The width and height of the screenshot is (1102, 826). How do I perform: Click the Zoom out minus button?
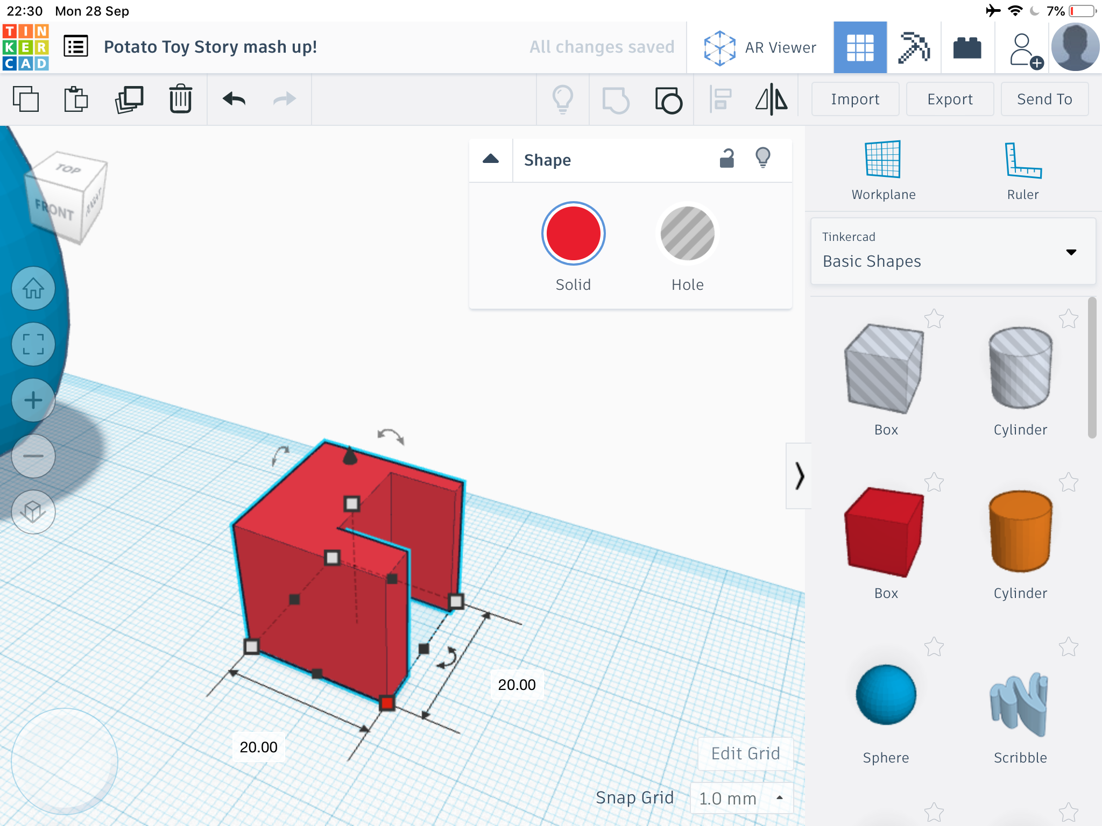[x=33, y=456]
